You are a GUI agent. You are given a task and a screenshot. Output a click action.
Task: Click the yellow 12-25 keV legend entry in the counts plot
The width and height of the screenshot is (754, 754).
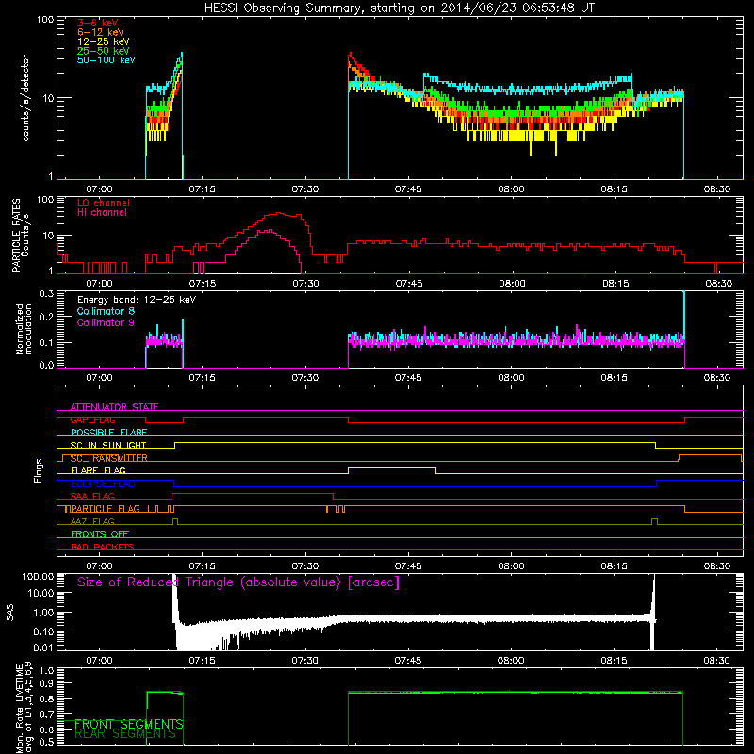104,41
